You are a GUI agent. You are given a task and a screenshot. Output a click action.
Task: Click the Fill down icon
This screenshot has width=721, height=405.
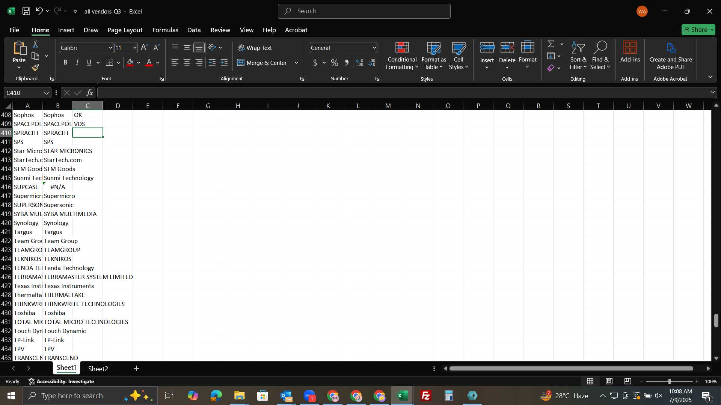point(551,56)
